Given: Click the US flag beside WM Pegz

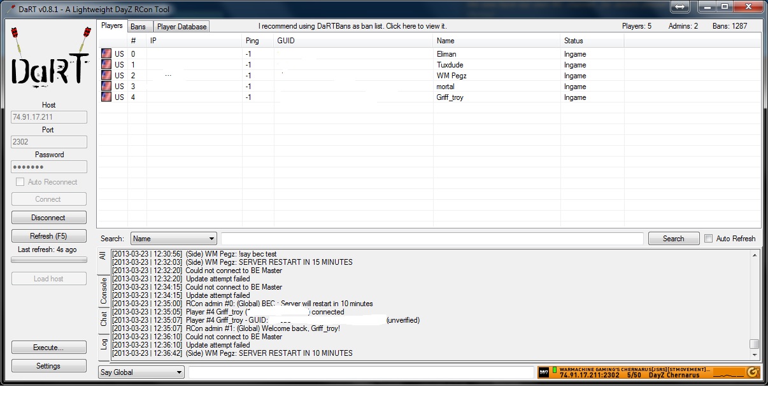Looking at the screenshot, I should click(106, 76).
